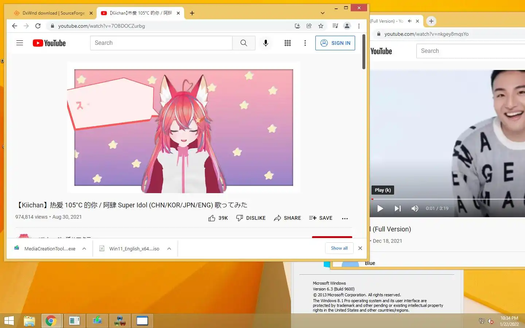The image size is (525, 328).
Task: Close the DxWnd SourceForge tab
Action: (91, 13)
